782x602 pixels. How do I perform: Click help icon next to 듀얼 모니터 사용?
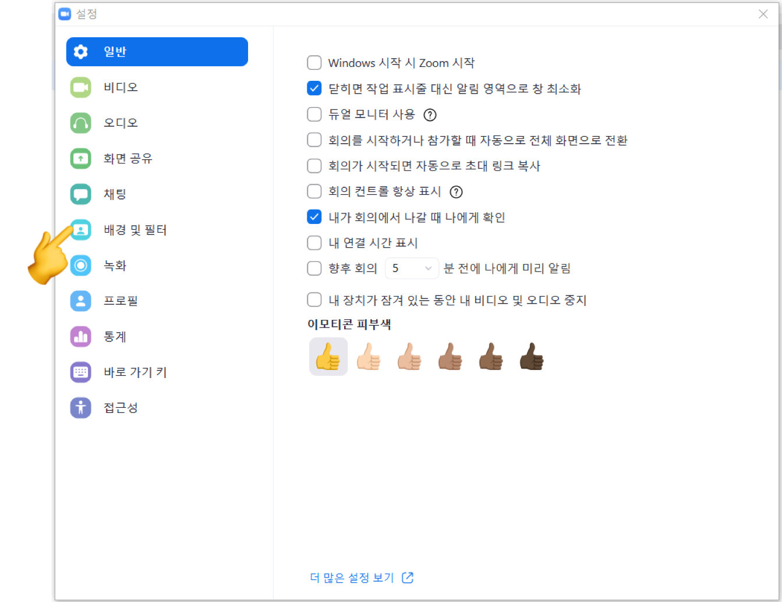point(430,115)
